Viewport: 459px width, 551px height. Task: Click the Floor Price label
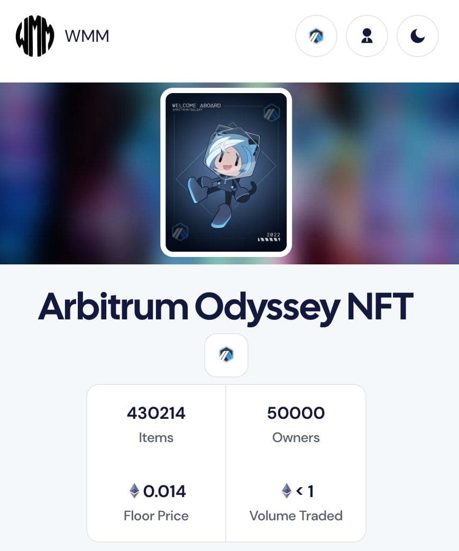pos(156,516)
